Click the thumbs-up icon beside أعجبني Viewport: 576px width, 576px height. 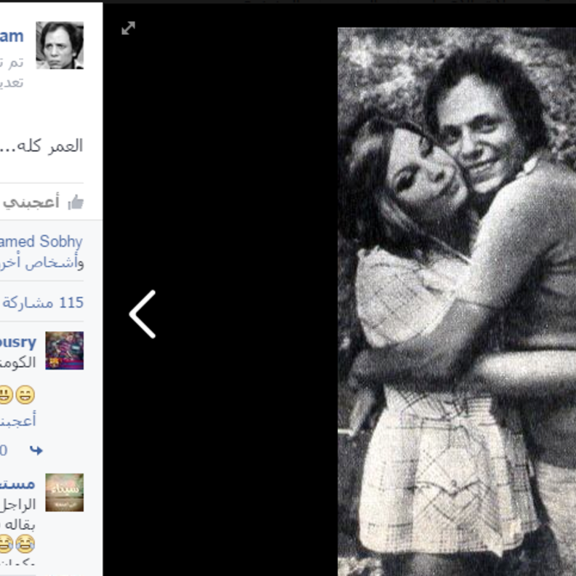[x=76, y=202]
